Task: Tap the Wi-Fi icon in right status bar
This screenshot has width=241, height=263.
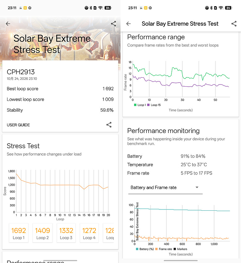Action: [221, 8]
